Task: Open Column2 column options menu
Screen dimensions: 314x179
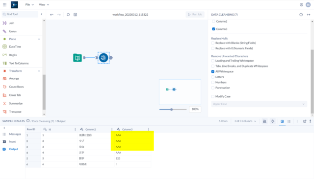Action: [x=112, y=129]
